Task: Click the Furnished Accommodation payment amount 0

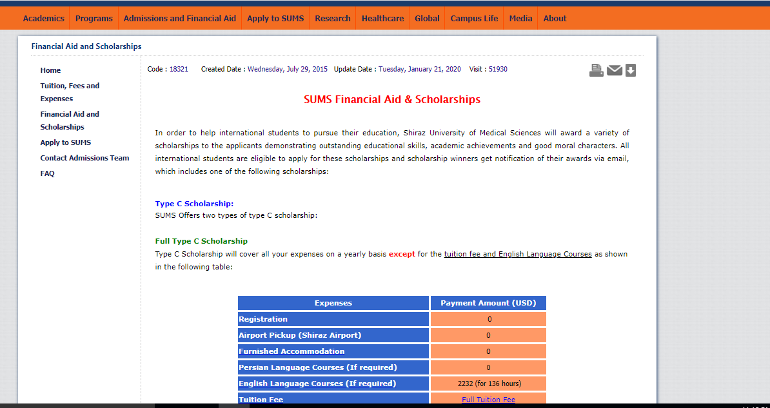Action: coord(489,351)
